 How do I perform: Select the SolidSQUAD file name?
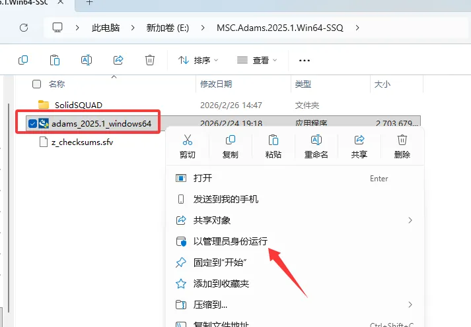click(x=79, y=105)
